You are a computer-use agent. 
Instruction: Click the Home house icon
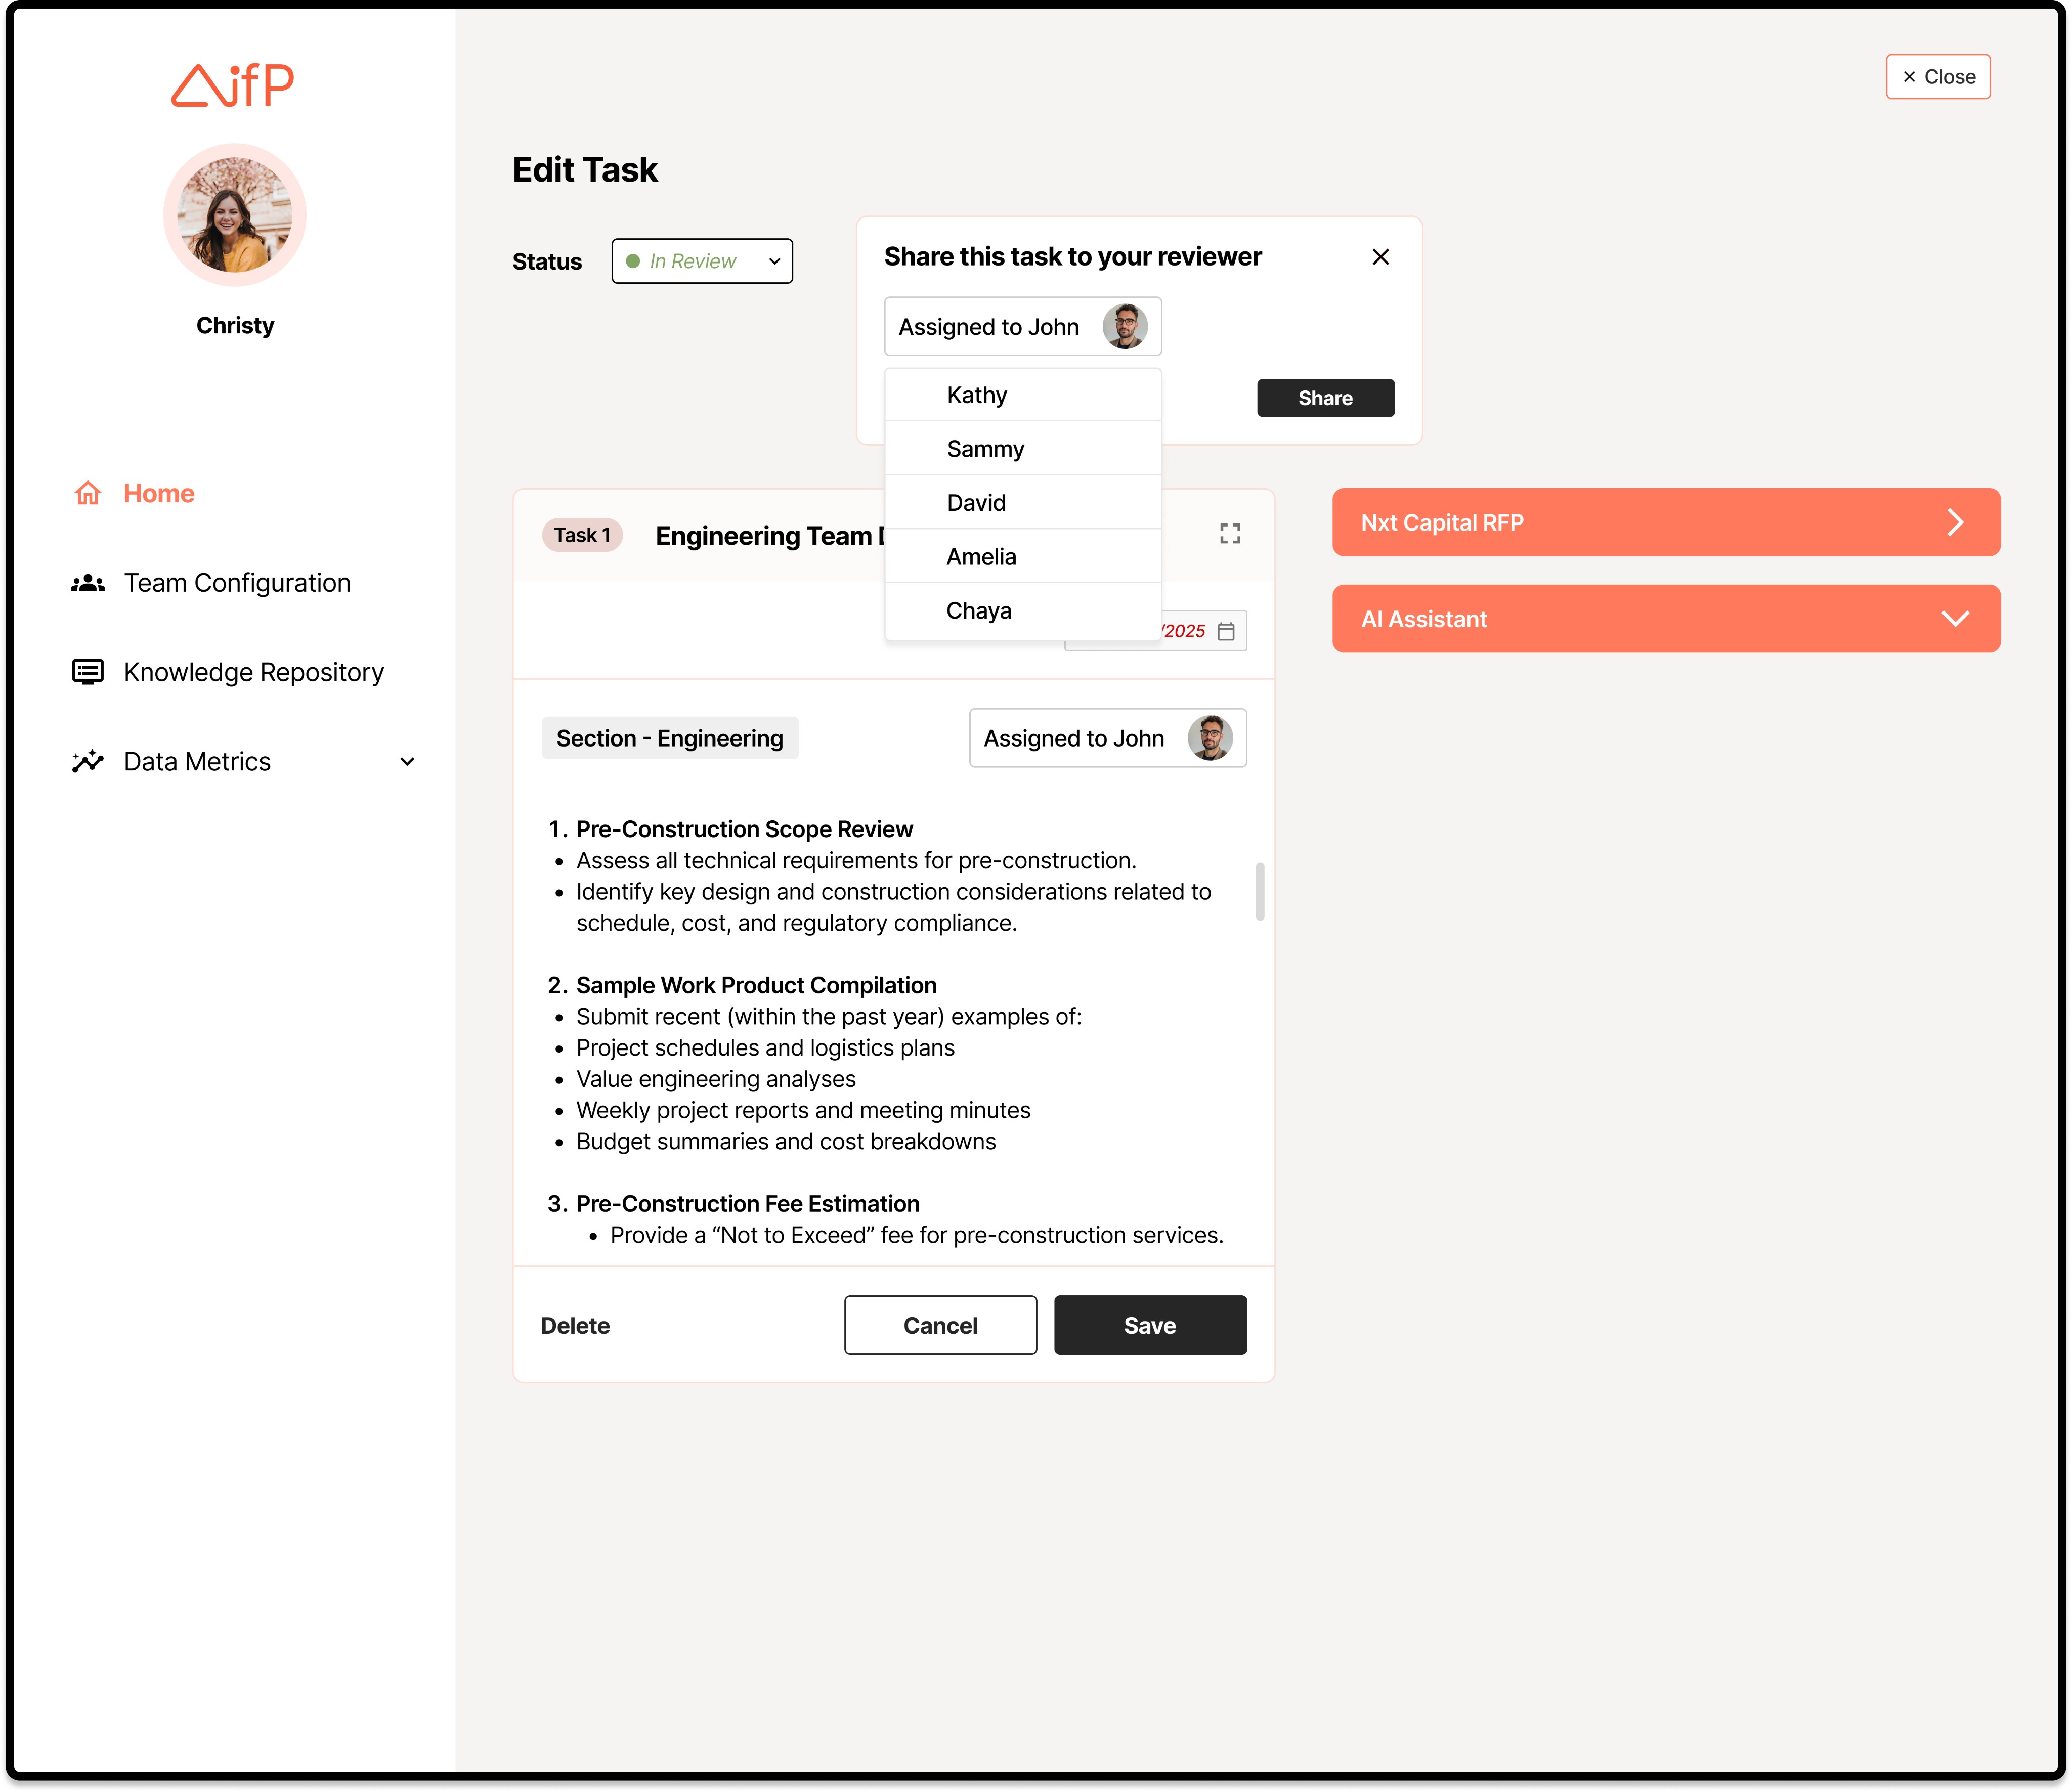pyautogui.click(x=88, y=493)
